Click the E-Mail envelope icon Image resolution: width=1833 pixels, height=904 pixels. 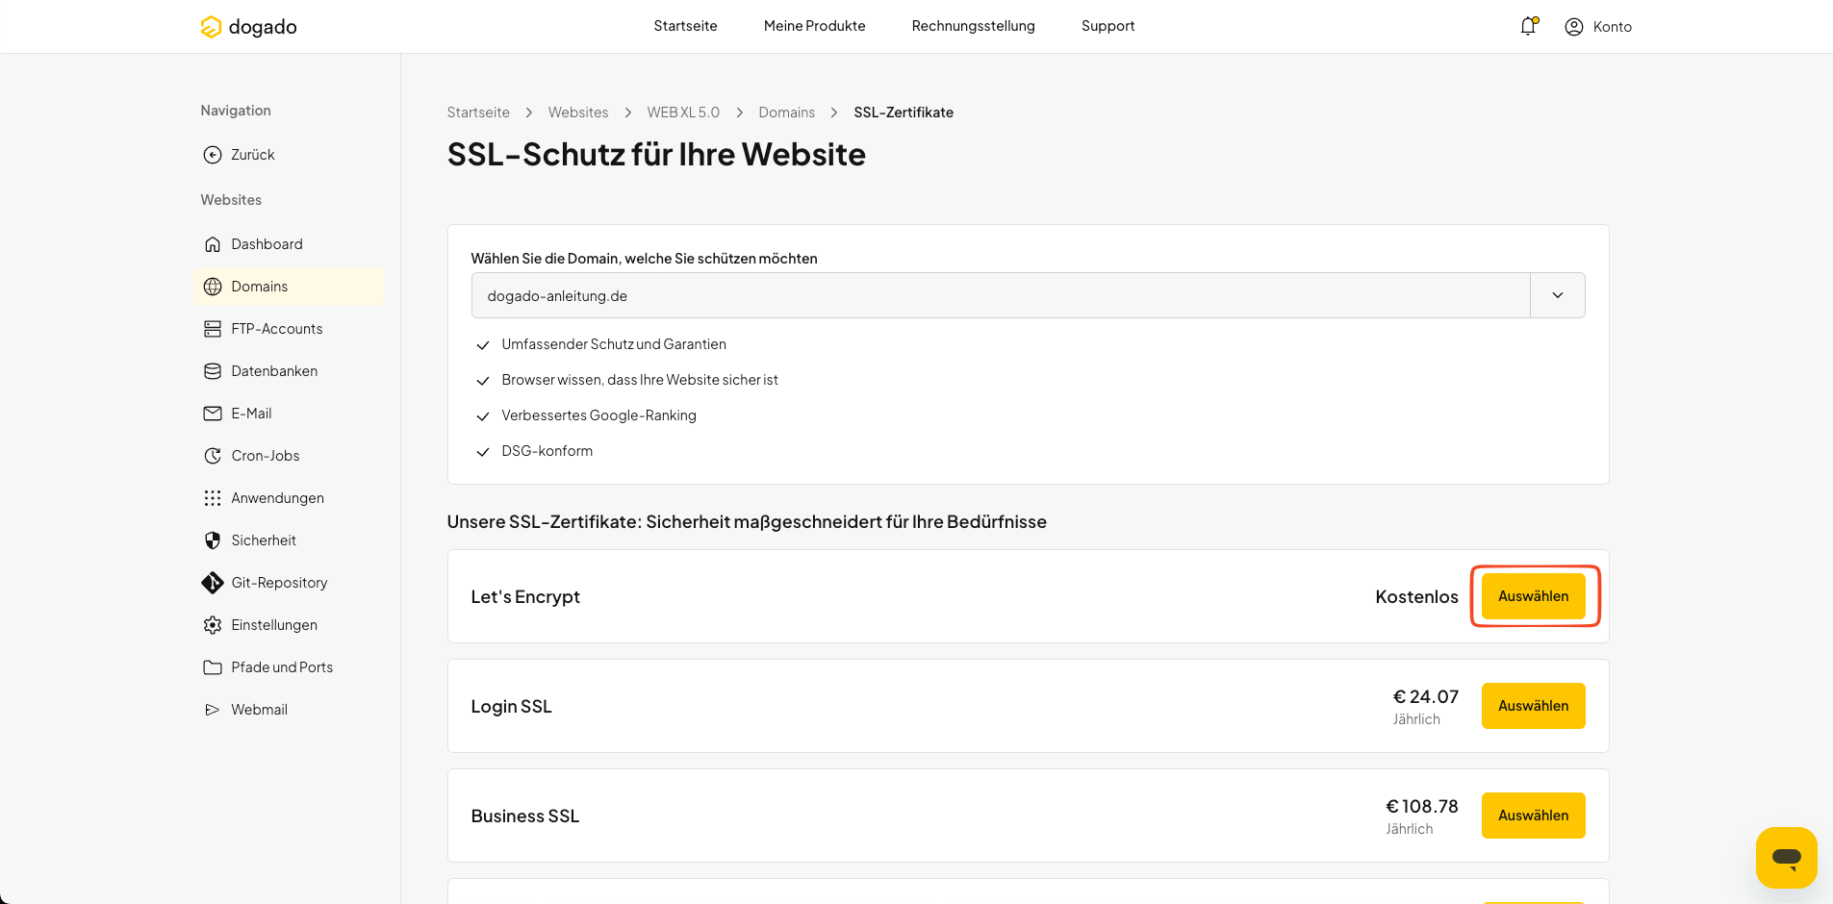pyautogui.click(x=213, y=414)
